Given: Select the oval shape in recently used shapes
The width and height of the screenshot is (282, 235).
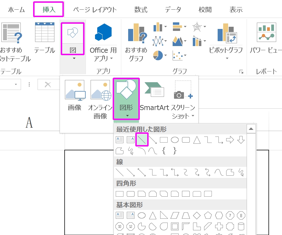Looking at the screenshot, I should pos(175,140).
